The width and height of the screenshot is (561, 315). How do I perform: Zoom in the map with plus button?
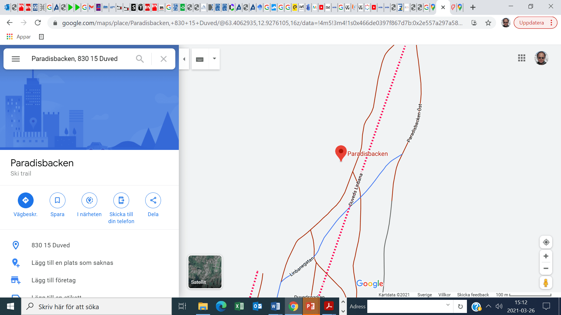coord(546,256)
